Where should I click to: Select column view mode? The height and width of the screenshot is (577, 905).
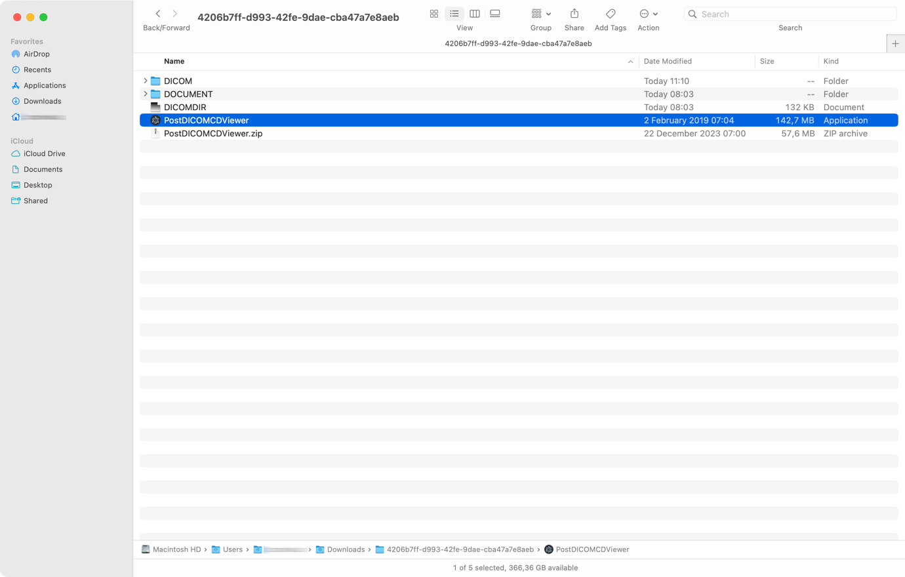coord(474,13)
